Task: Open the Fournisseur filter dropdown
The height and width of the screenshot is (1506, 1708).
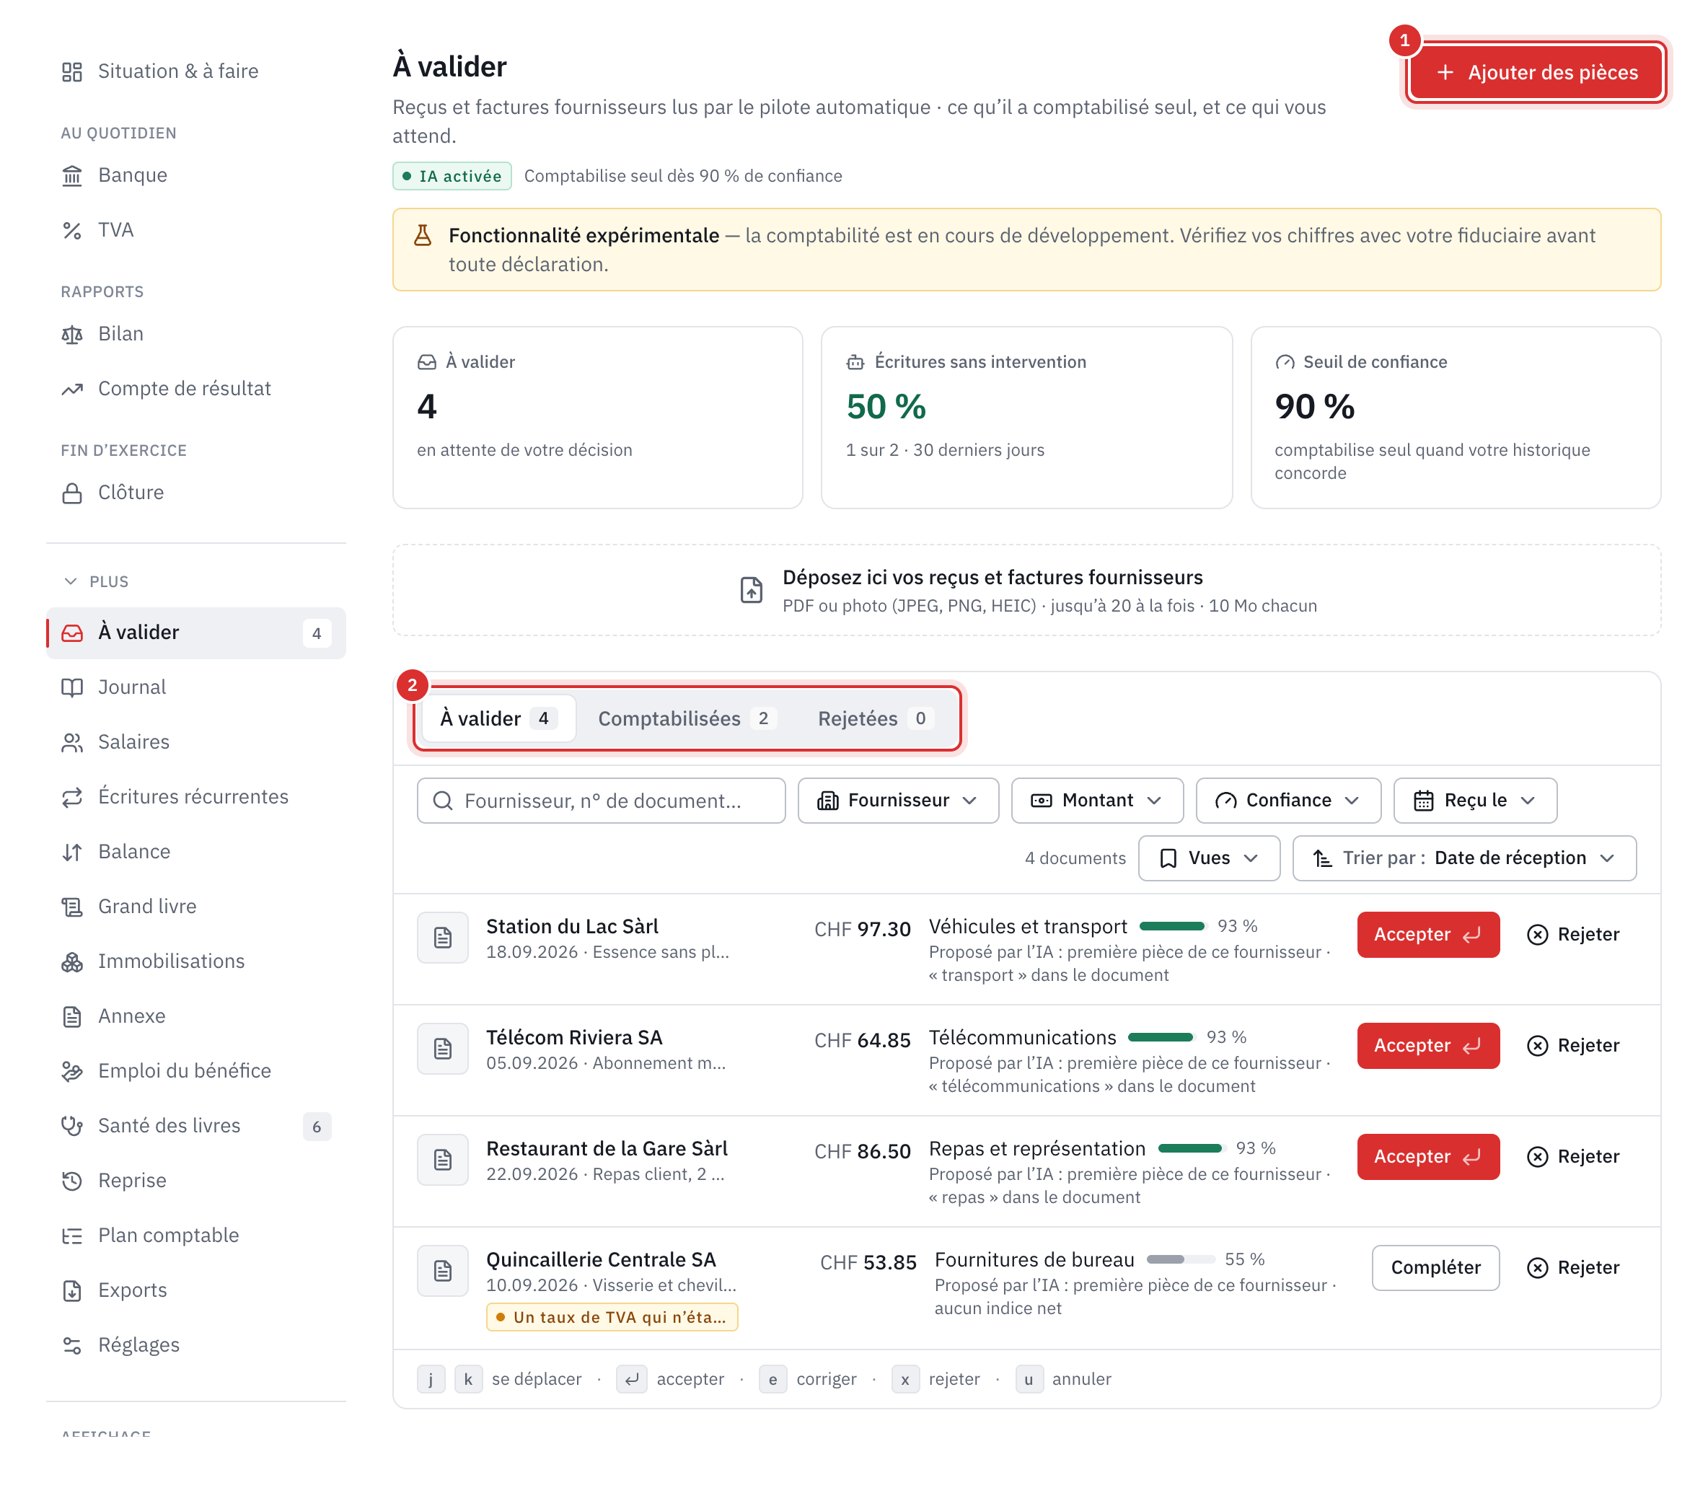Action: (898, 801)
